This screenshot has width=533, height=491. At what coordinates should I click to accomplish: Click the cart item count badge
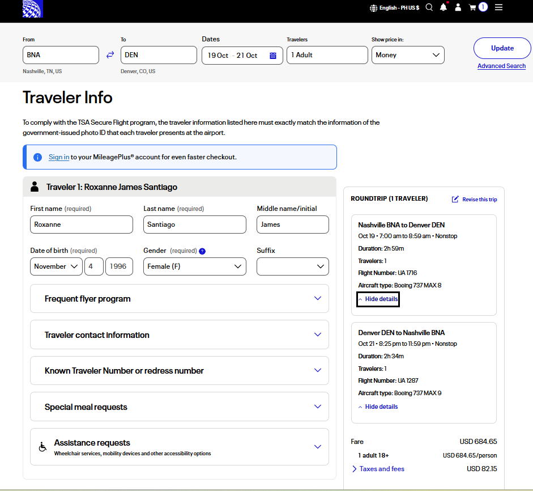tap(483, 7)
